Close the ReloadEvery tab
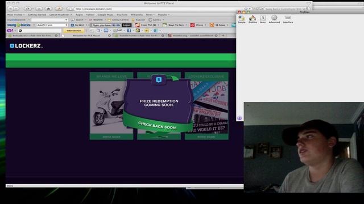This screenshot has width=364, height=204. click(56, 36)
